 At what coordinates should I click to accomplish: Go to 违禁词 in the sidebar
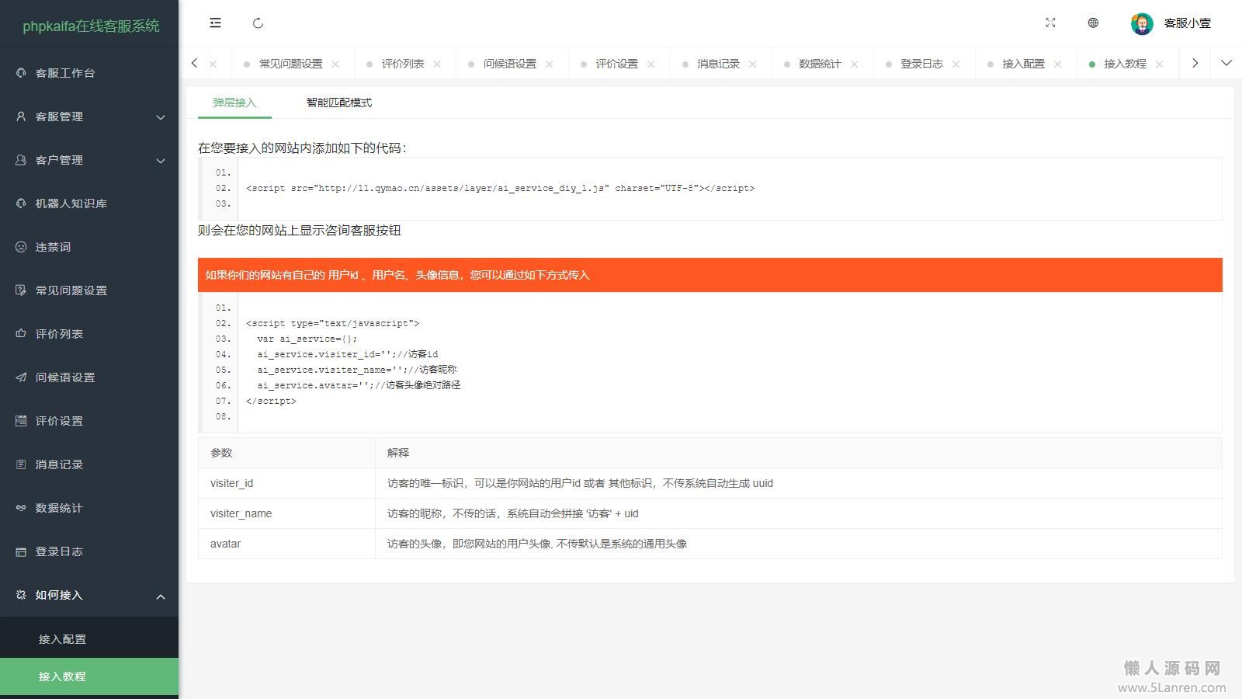(x=53, y=247)
